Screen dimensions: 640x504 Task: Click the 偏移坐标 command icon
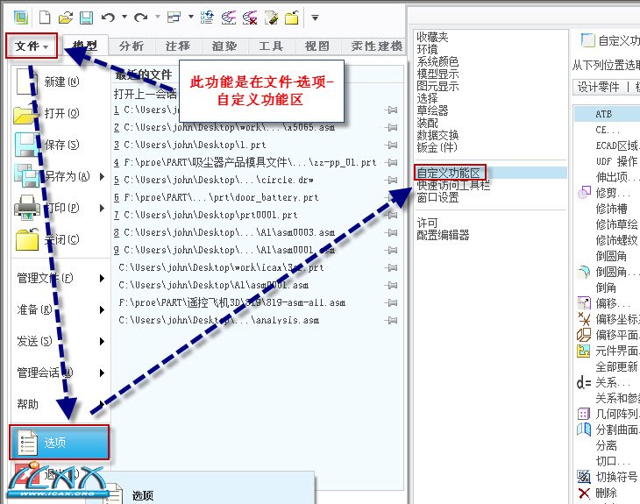[584, 319]
